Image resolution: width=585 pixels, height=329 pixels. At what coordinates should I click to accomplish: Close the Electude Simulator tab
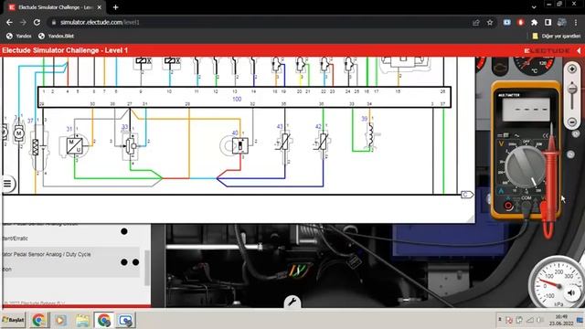[x=100, y=7]
